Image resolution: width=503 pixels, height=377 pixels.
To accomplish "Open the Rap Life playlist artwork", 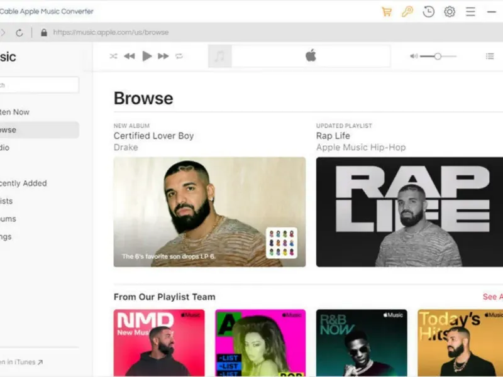I will tap(409, 212).
